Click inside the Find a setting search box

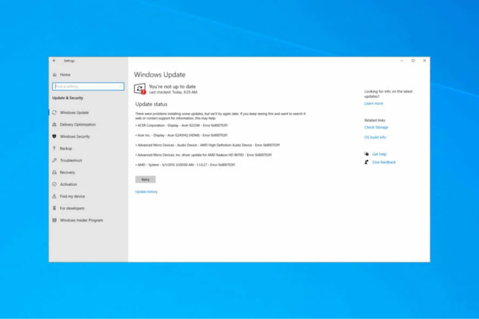[88, 86]
